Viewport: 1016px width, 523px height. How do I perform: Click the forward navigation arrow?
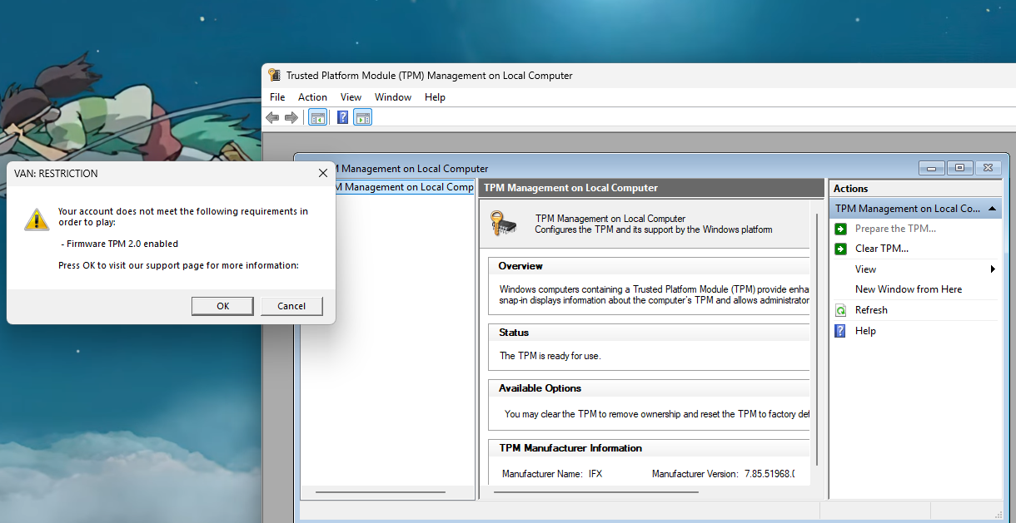coord(291,116)
